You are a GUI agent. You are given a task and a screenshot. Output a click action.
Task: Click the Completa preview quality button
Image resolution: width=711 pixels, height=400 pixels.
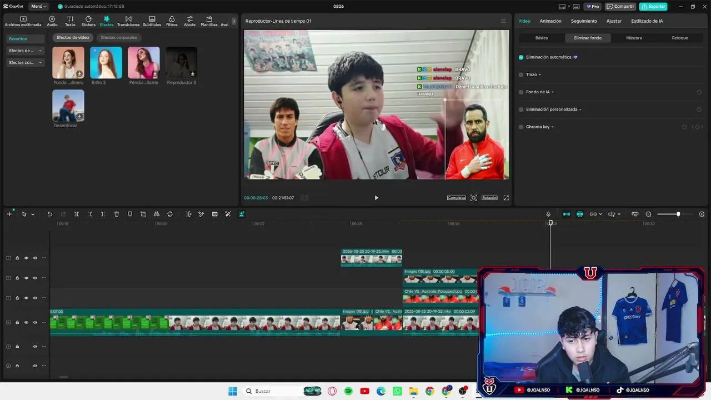tap(456, 198)
